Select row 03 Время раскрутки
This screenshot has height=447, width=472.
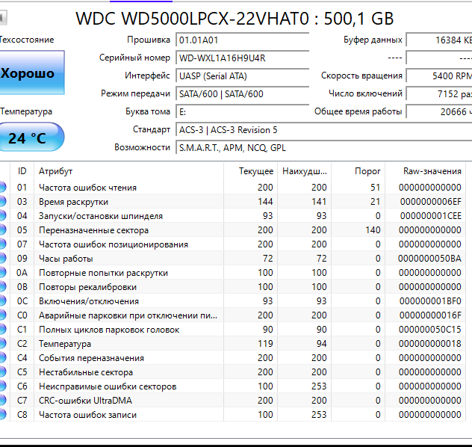coord(232,202)
